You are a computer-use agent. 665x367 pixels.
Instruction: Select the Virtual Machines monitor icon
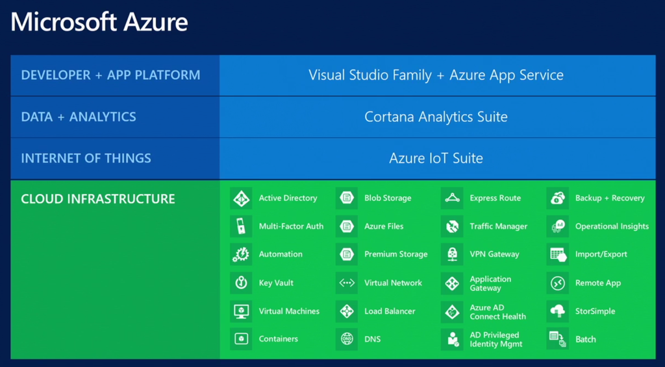241,311
